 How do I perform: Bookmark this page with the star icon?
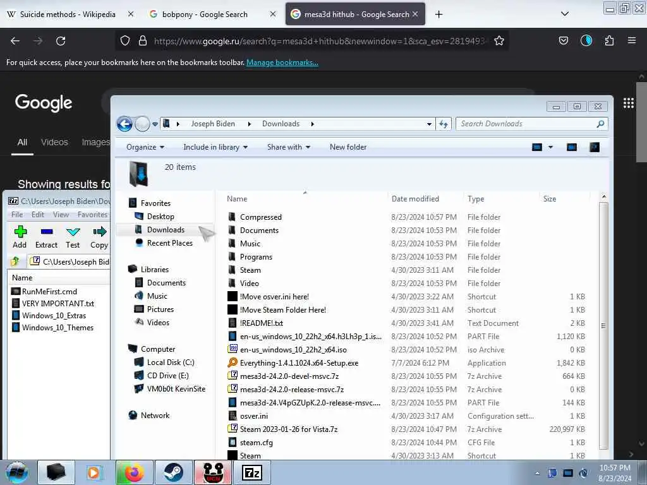click(499, 40)
